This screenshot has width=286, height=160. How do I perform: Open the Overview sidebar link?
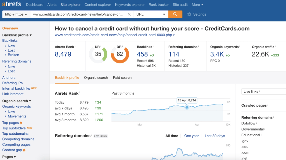[10, 28]
